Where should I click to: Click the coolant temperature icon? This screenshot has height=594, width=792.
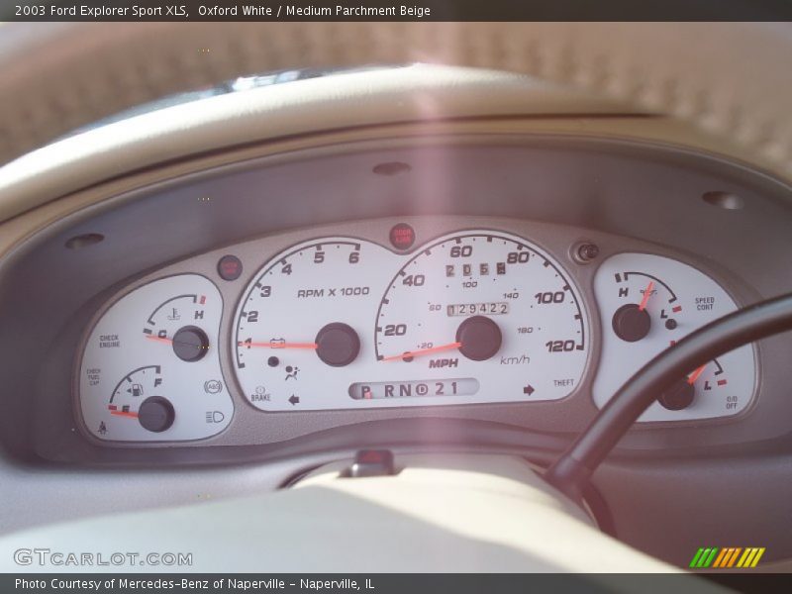pyautogui.click(x=174, y=314)
